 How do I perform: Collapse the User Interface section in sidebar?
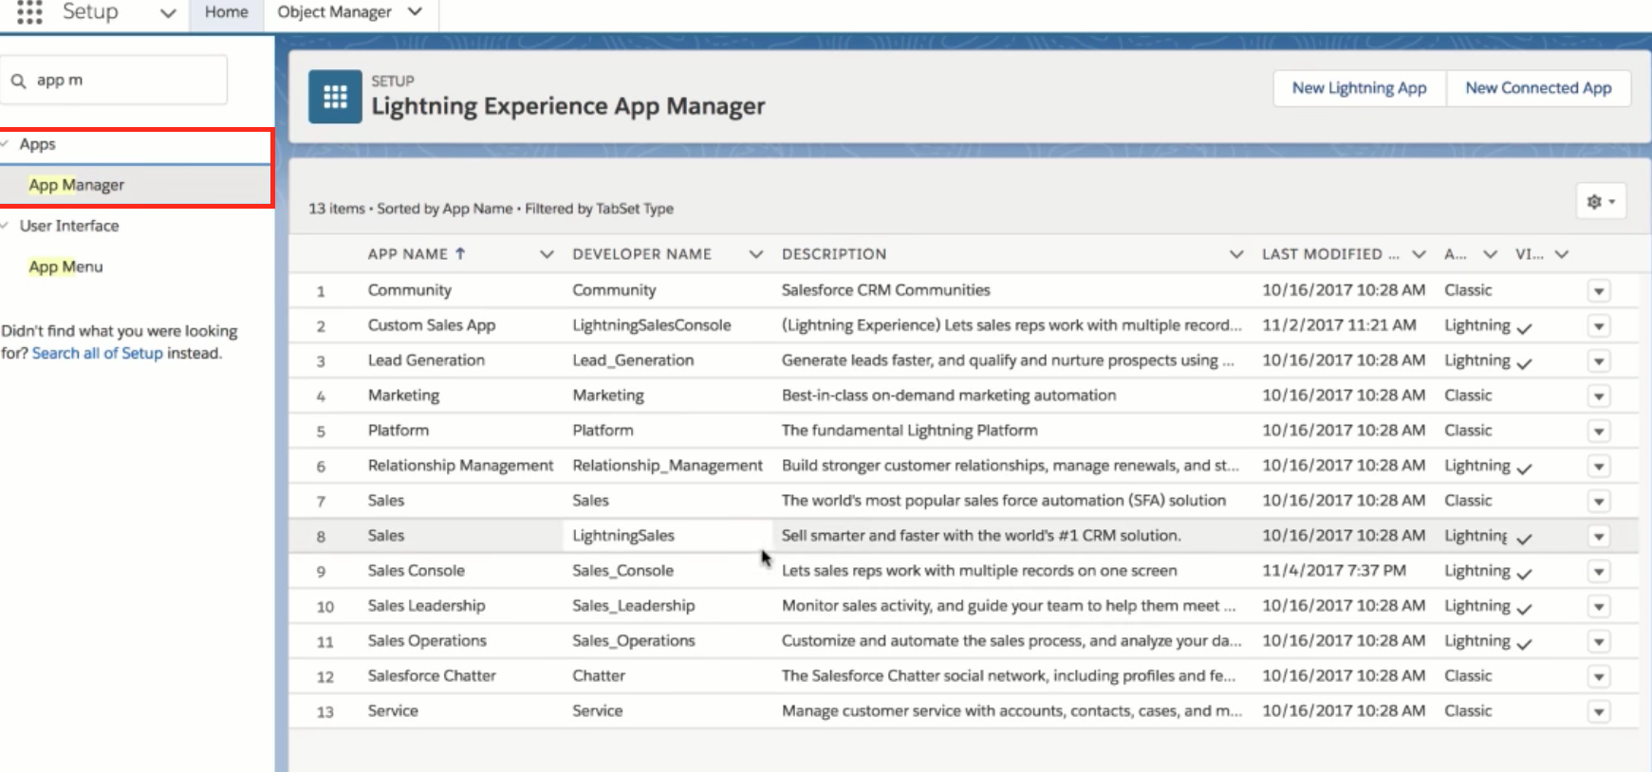[5, 226]
